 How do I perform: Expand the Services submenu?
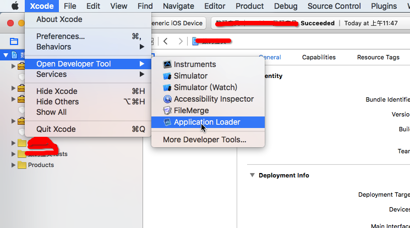[x=88, y=74]
